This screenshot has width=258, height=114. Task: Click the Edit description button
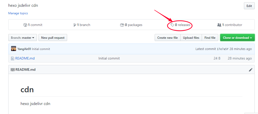point(249,6)
